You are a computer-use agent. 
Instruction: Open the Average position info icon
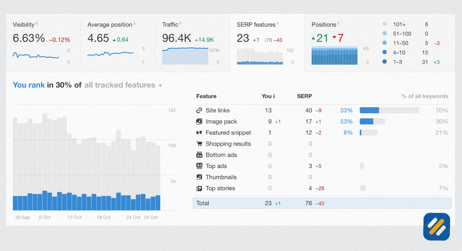[x=134, y=23]
